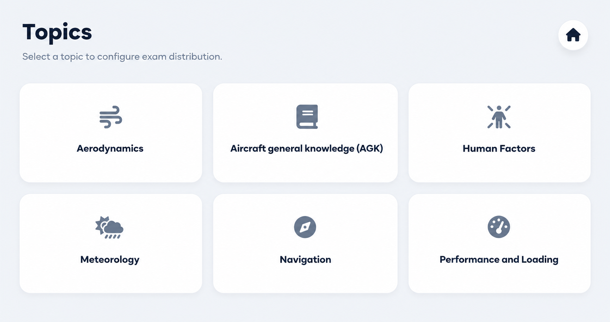Image resolution: width=610 pixels, height=322 pixels.
Task: Click the Aerodynamics label text
Action: pos(110,148)
